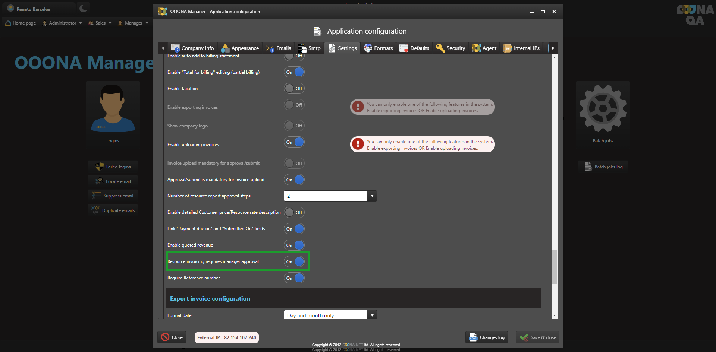Click the Duplicate emails icon
The image size is (716, 352).
95,210
